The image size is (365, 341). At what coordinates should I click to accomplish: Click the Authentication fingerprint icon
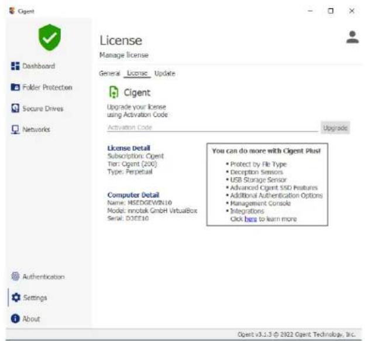(15, 277)
